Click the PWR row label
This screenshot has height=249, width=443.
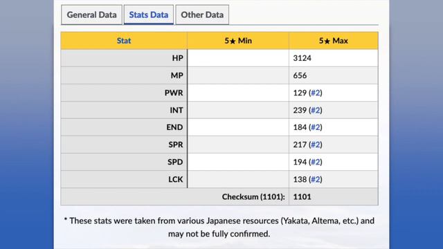[x=174, y=93]
